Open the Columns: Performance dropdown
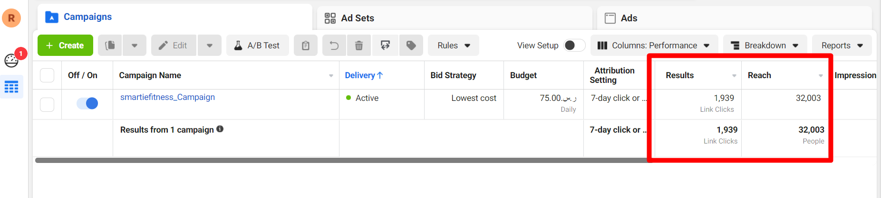Image resolution: width=881 pixels, height=198 pixels. 654,45
